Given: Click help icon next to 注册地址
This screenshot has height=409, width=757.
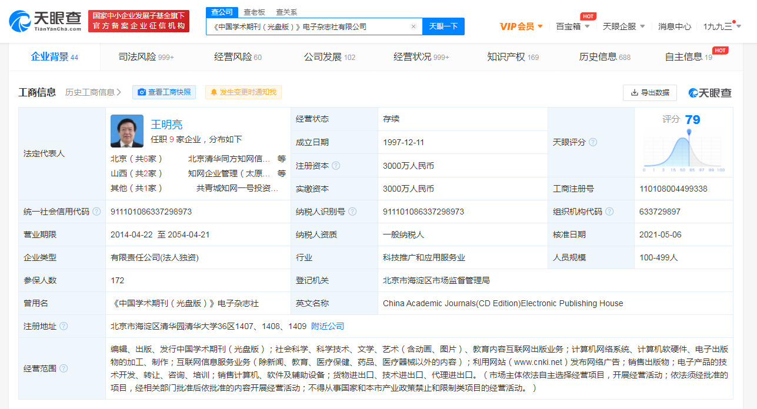Looking at the screenshot, I should point(64,326).
